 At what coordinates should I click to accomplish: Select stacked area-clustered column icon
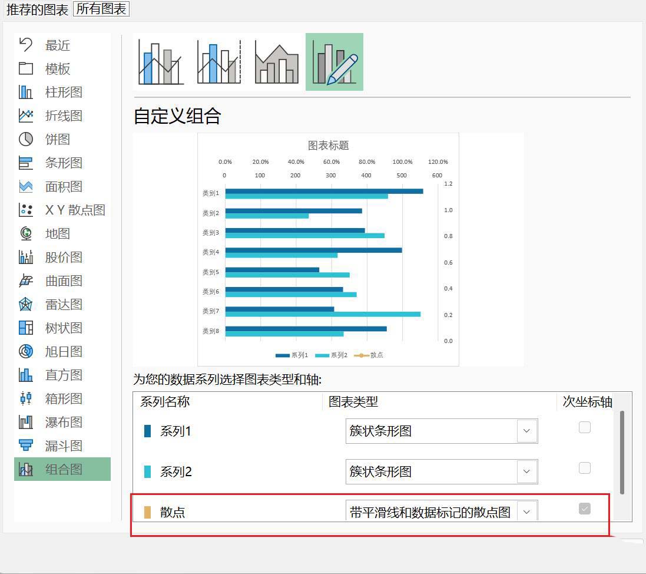tap(276, 62)
